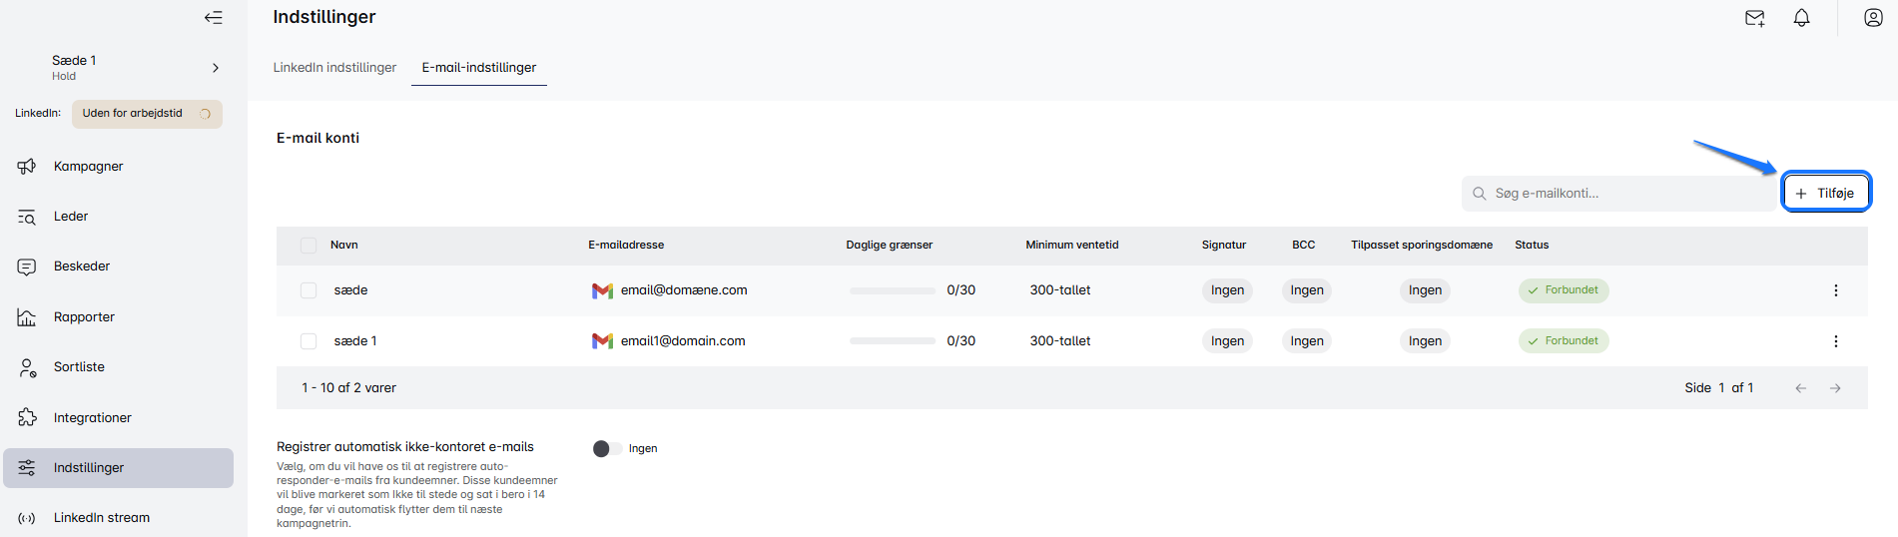Select the checkbox for sæde 1

point(309,341)
